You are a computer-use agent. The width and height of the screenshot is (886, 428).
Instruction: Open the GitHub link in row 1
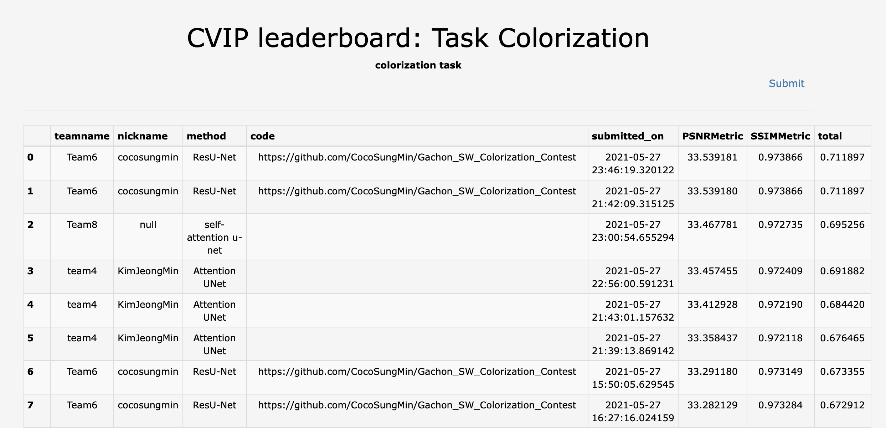click(417, 191)
